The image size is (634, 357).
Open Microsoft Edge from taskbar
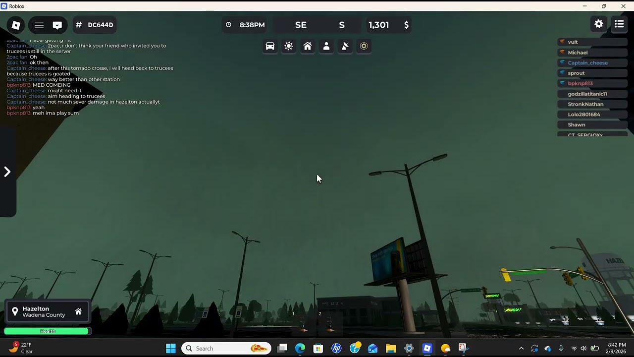click(x=300, y=349)
